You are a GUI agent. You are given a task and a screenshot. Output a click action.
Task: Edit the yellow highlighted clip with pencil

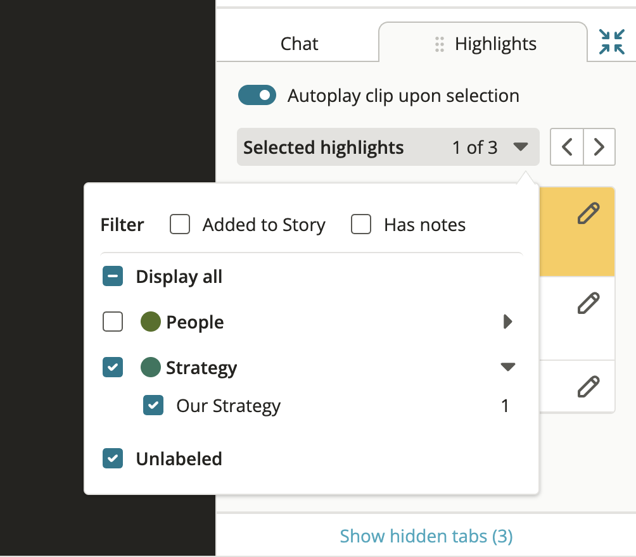(588, 213)
